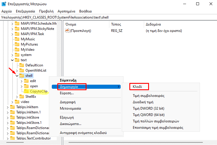Image resolution: width=217 pixels, height=145 pixels.
Task: Choose Εξαγωγή in the context menu
Action: (x=86, y=117)
